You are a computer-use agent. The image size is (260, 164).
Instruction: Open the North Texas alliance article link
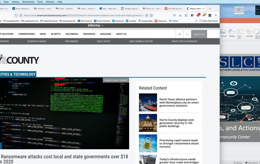point(179,102)
